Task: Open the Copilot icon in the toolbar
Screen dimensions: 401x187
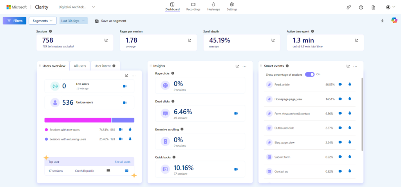Action: 394,21
